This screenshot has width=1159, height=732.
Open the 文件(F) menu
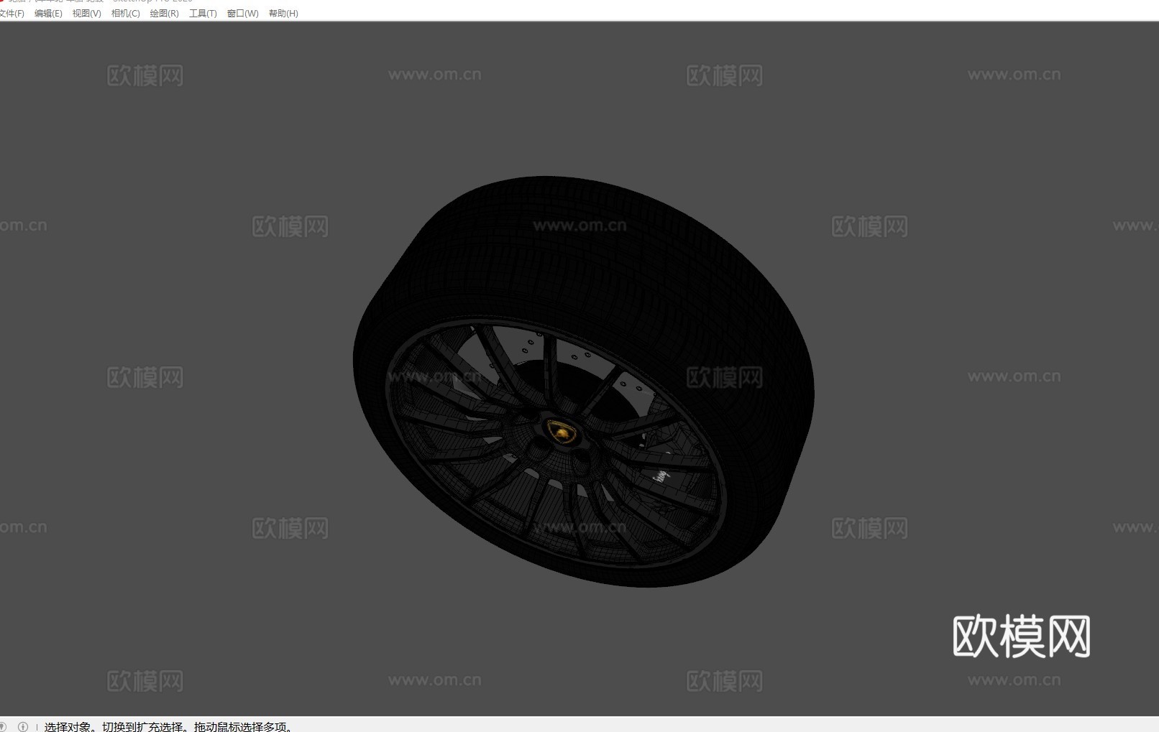click(11, 14)
